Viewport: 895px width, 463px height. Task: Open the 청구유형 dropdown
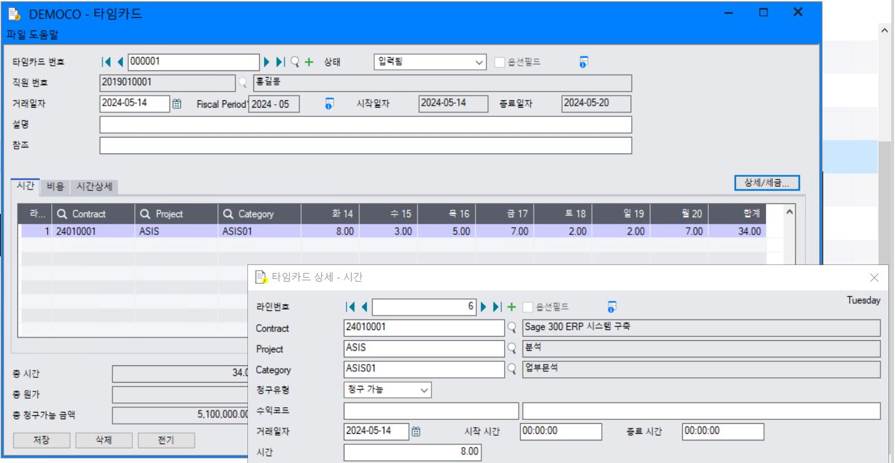coord(388,390)
